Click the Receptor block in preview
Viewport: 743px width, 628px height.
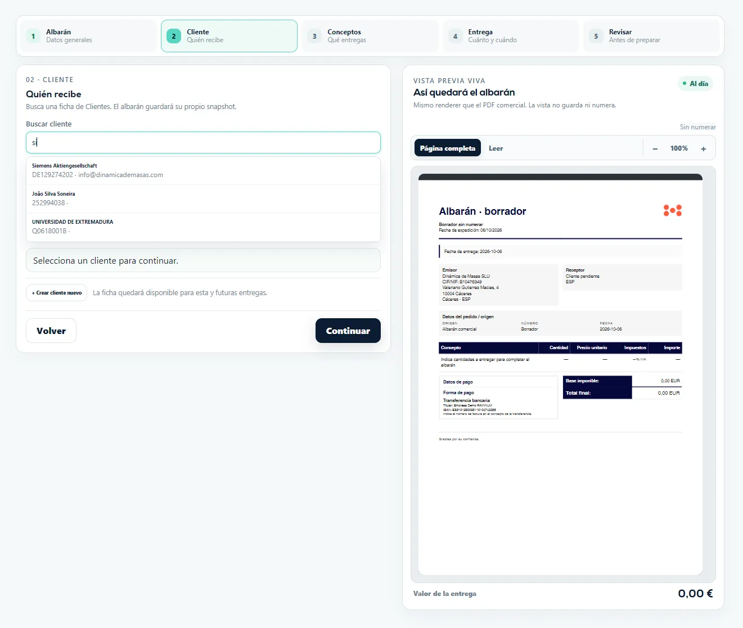[x=622, y=277]
